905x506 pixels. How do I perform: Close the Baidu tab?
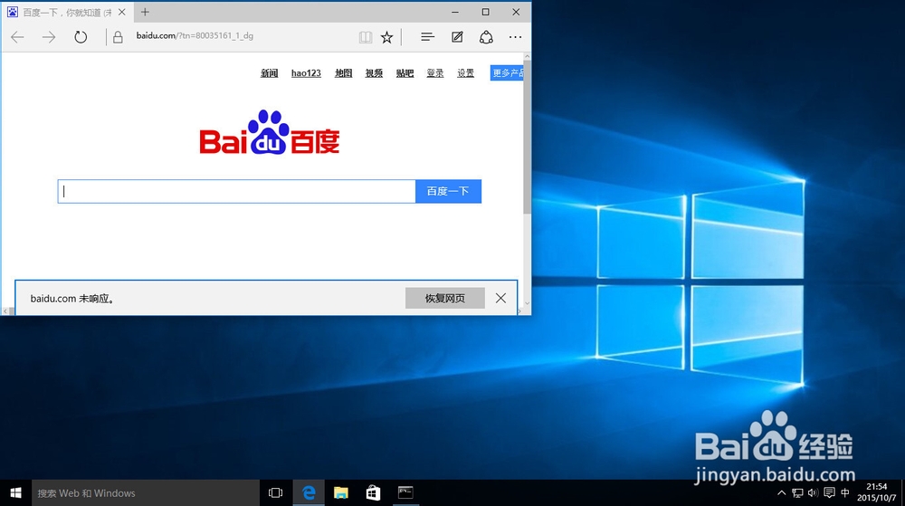122,12
